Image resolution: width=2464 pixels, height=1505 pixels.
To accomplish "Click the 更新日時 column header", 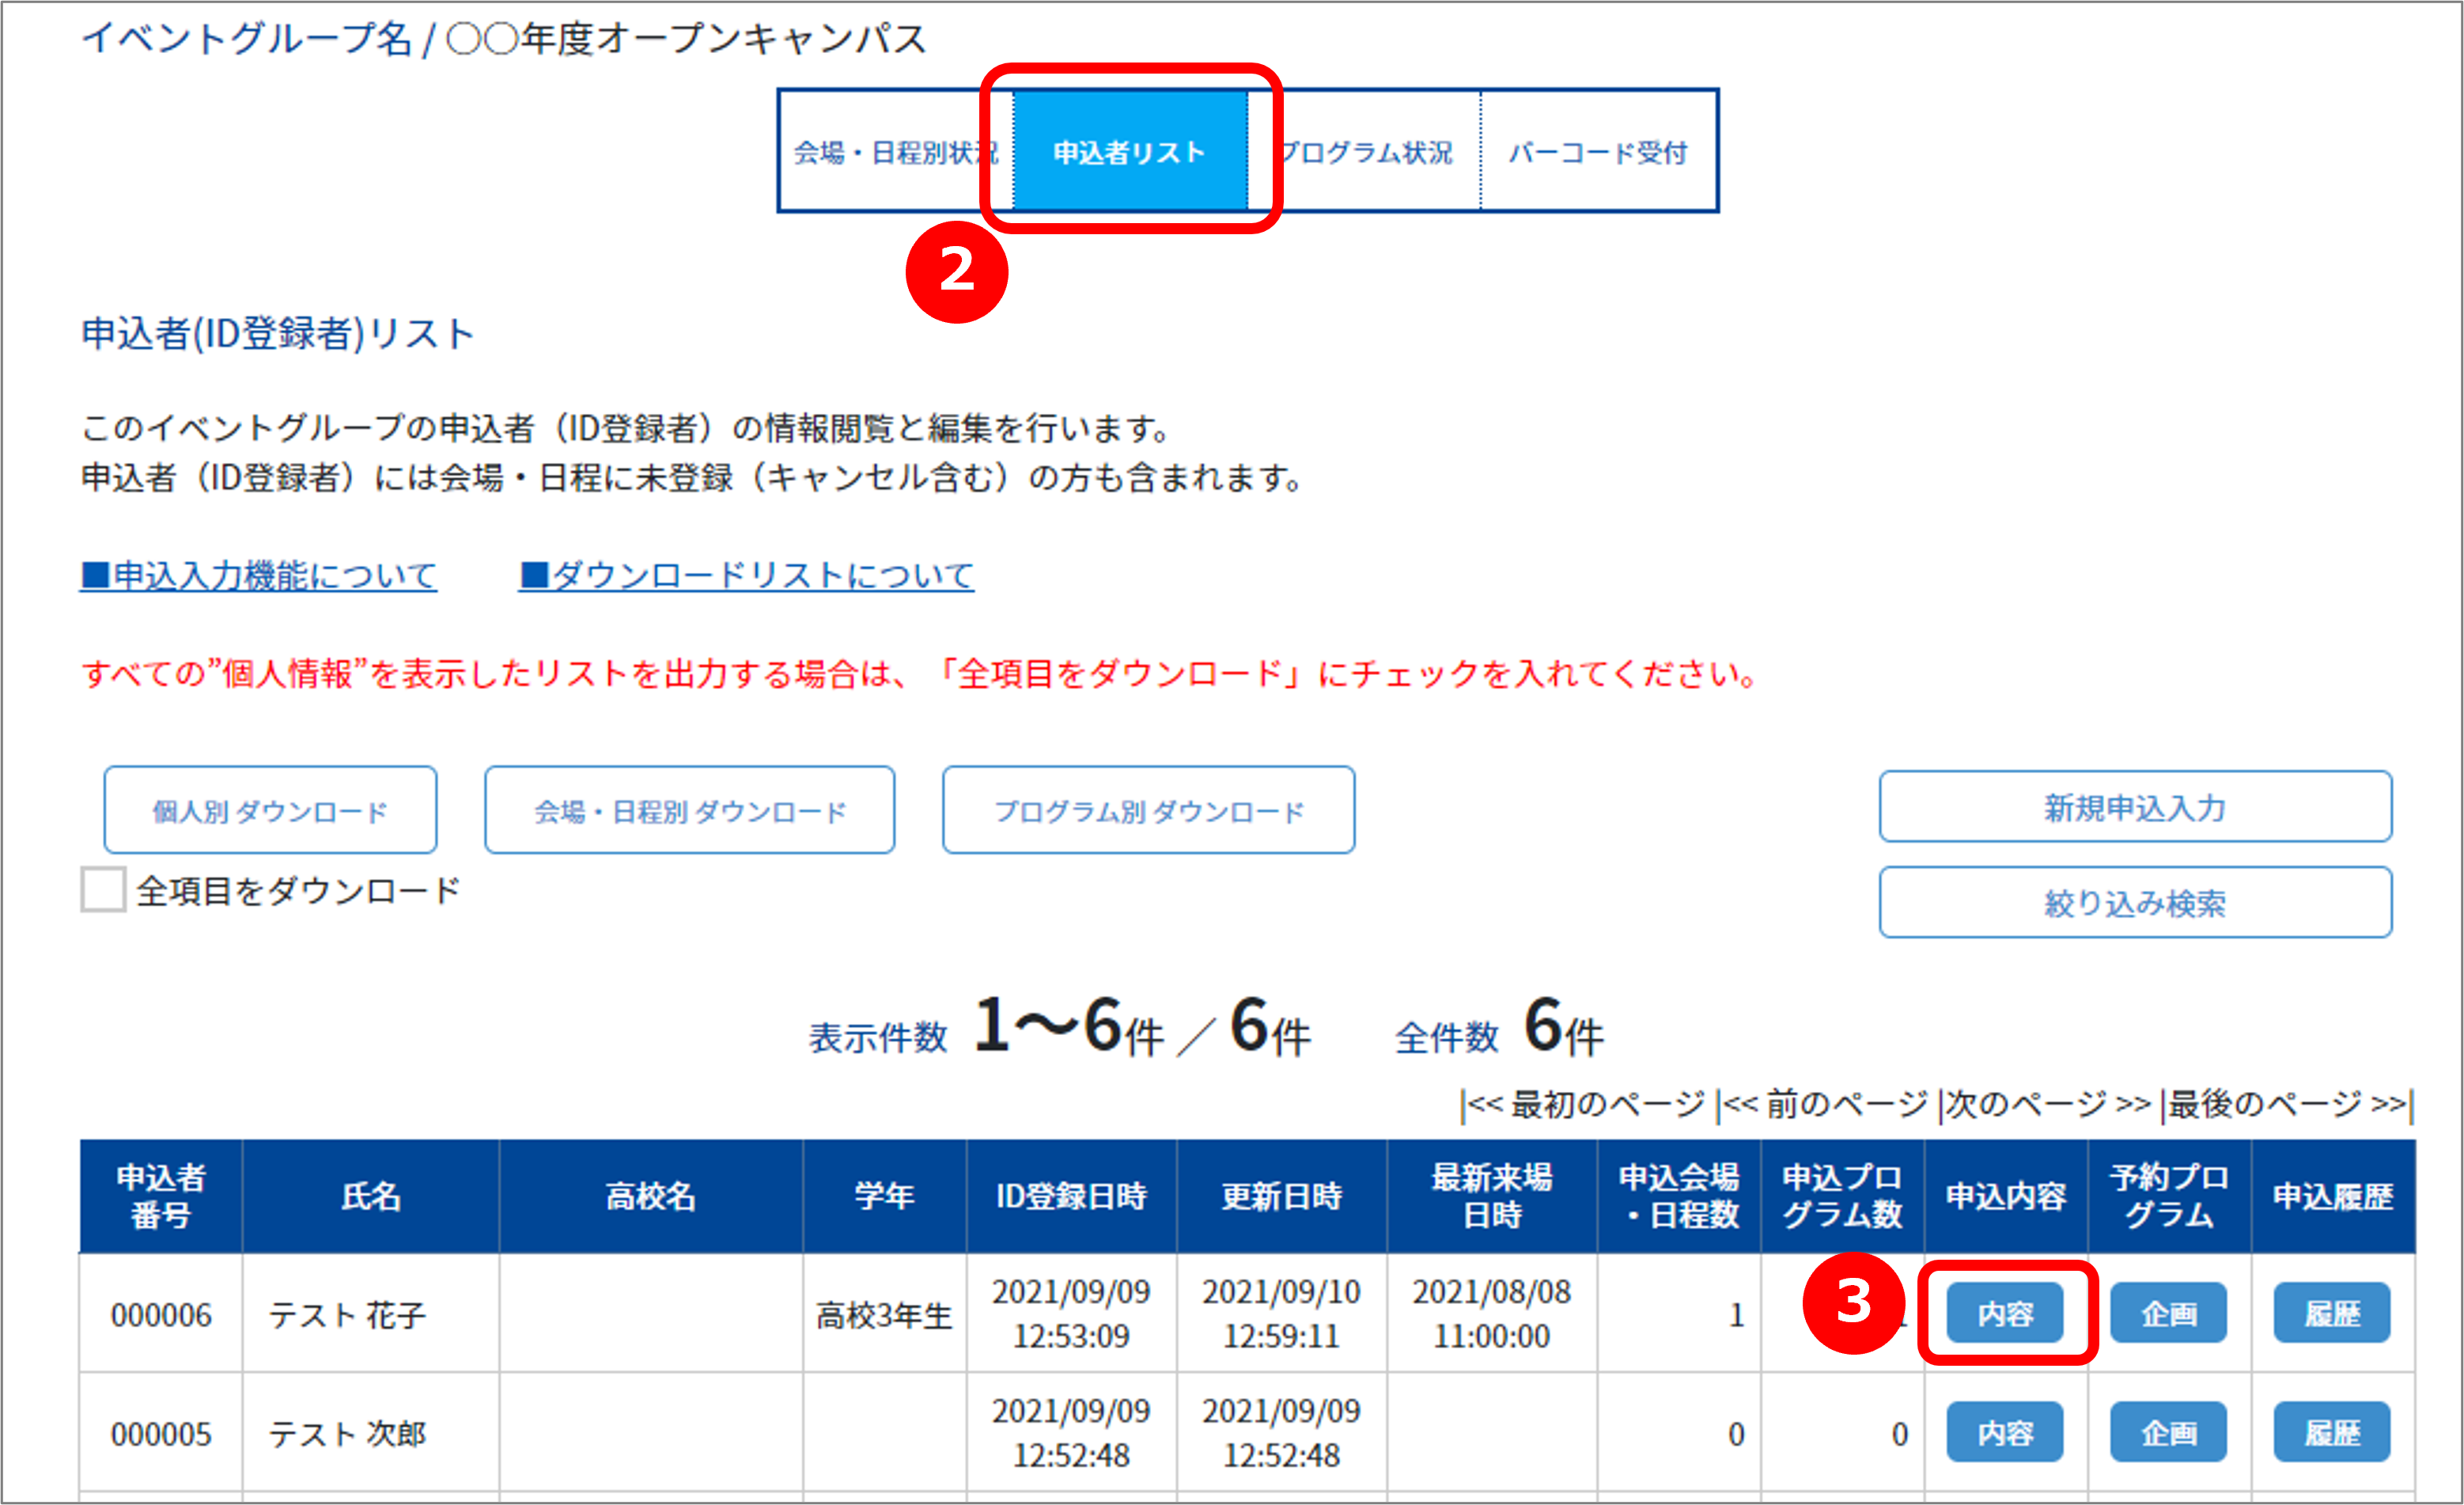I will pyautogui.click(x=1282, y=1196).
